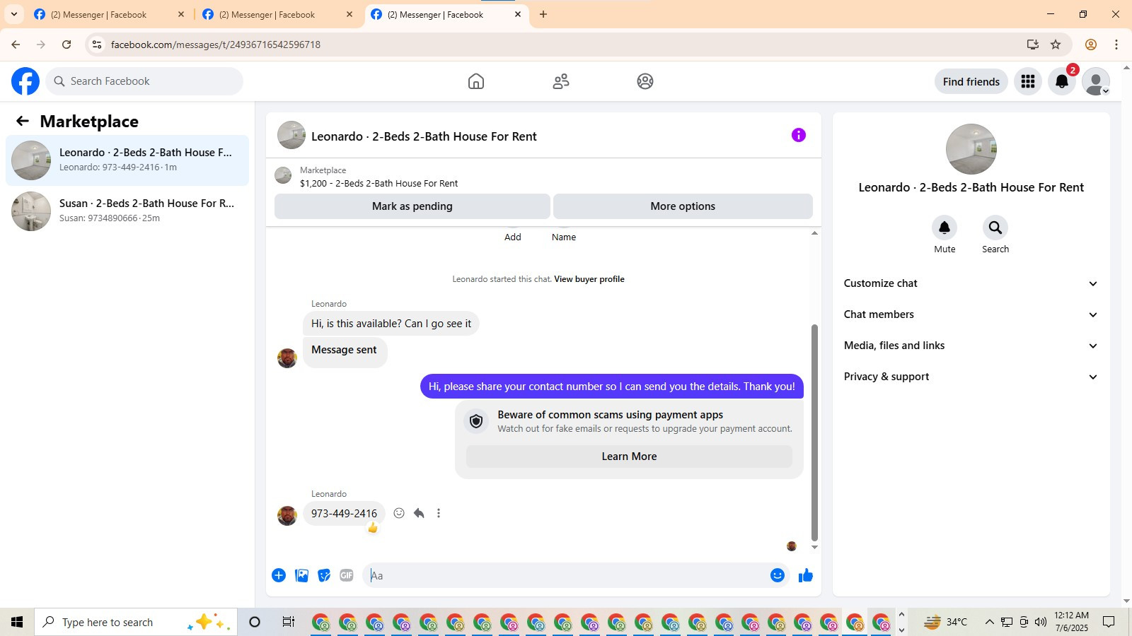Choose a GIF in composer
The height and width of the screenshot is (636, 1132).
(347, 575)
